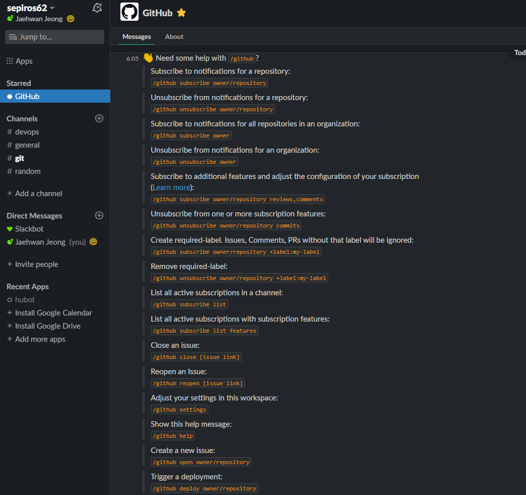The height and width of the screenshot is (495, 526).
Task: Click Install Google Calendar
Action: click(50, 312)
